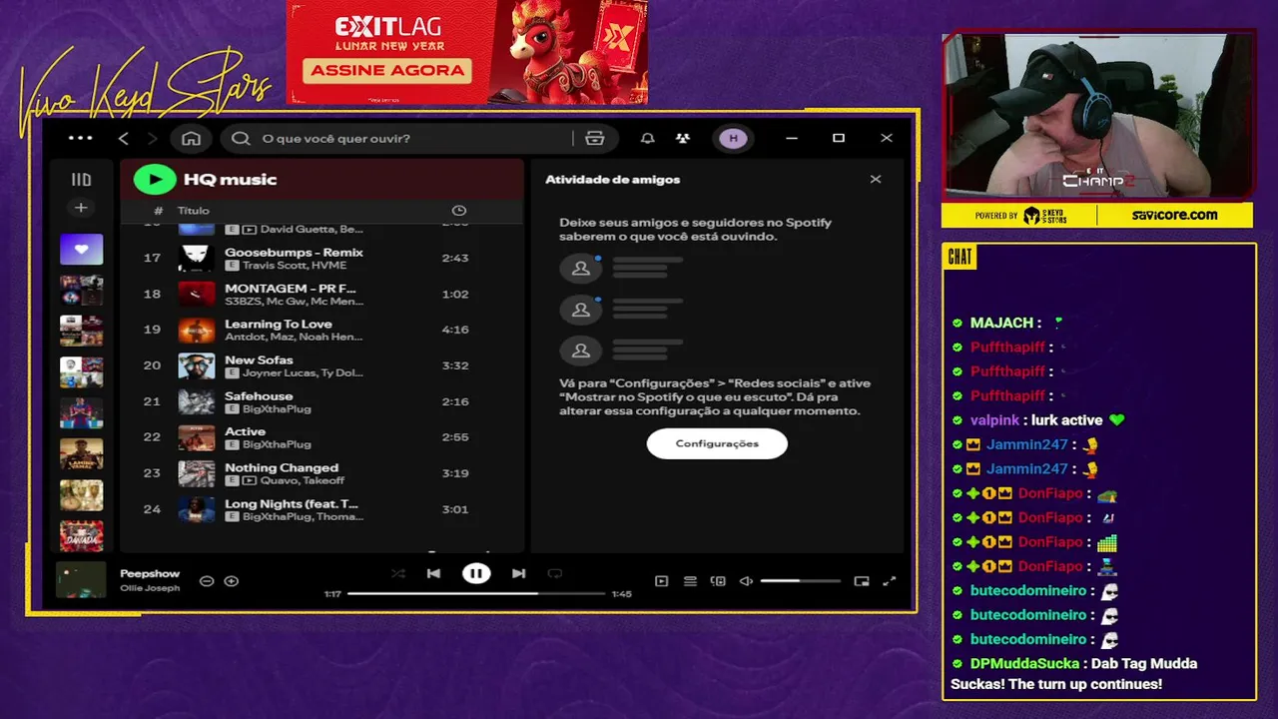Play the HQ music playlist
The width and height of the screenshot is (1278, 719).
click(155, 179)
